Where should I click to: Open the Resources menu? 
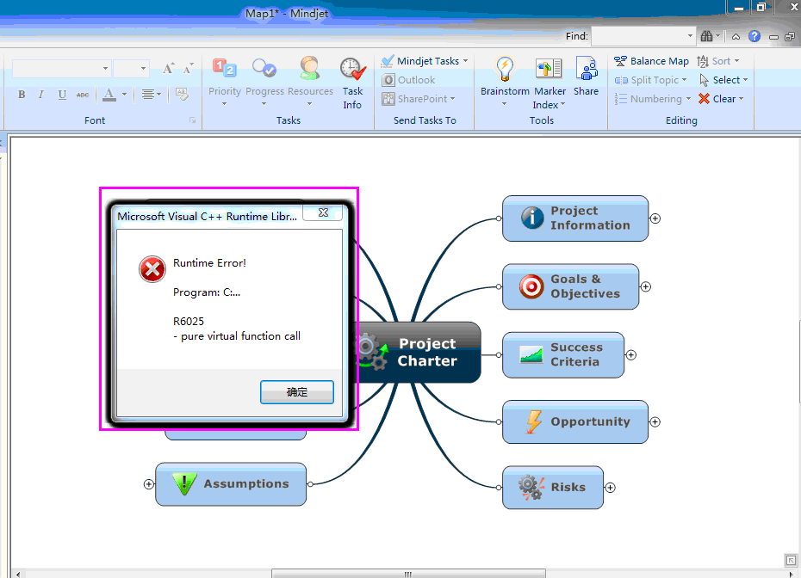[310, 82]
